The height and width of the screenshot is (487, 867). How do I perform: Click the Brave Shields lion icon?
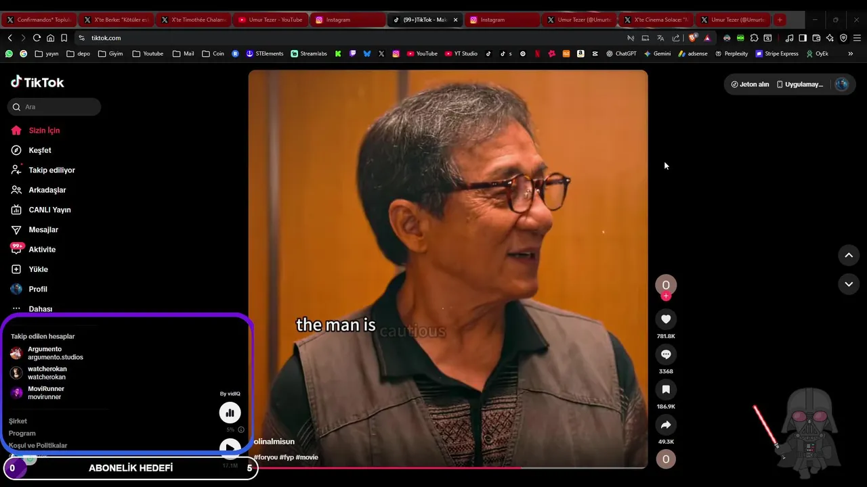coord(692,38)
